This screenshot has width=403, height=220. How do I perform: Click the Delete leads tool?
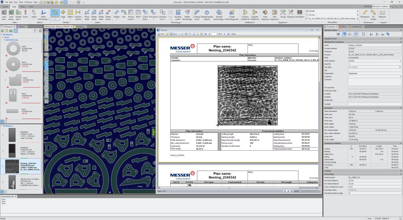click(101, 15)
